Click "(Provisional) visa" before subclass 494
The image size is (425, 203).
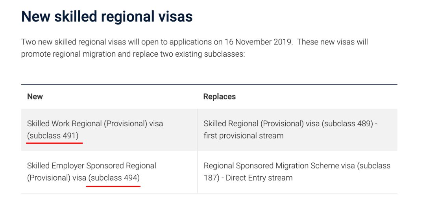click(x=56, y=177)
